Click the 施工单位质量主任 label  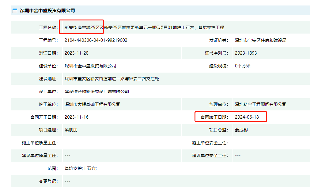coord(40,143)
